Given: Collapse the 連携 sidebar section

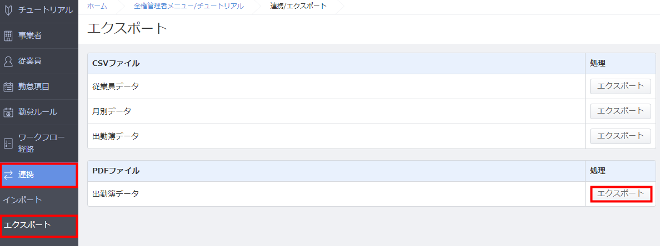Looking at the screenshot, I should (x=39, y=175).
